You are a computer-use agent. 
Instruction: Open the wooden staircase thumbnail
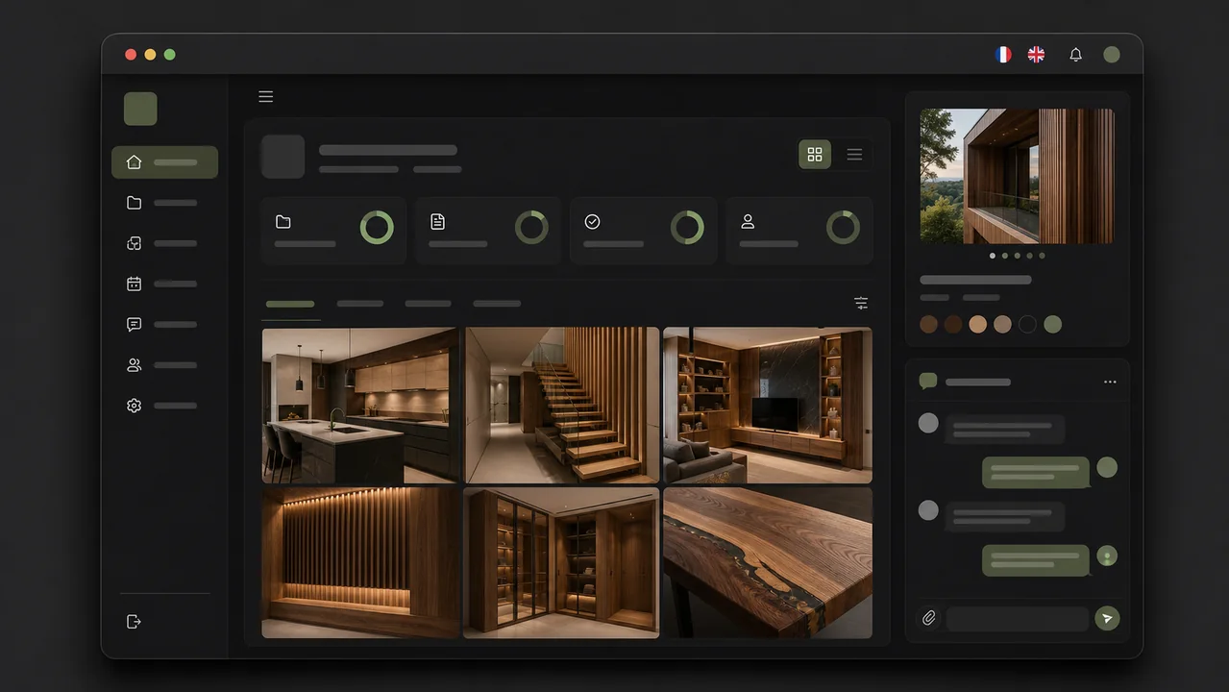pyautogui.click(x=562, y=406)
